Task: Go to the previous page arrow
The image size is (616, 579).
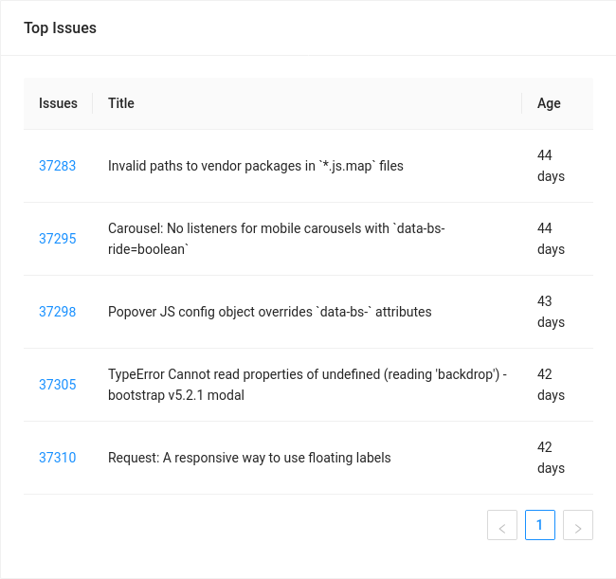Action: 502,526
